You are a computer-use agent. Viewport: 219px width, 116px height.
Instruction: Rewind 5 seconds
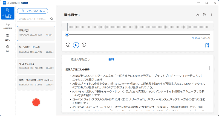coord(68,45)
